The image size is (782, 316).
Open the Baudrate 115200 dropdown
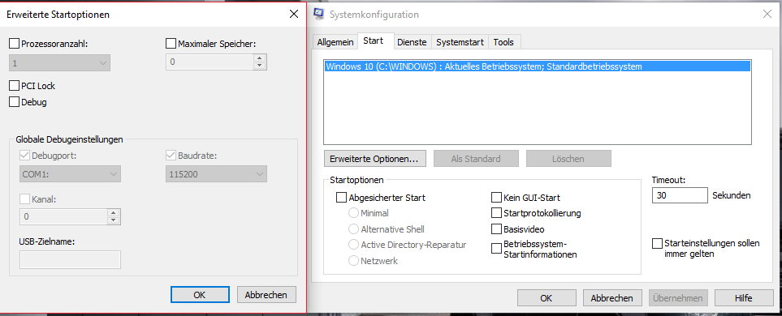click(x=217, y=174)
